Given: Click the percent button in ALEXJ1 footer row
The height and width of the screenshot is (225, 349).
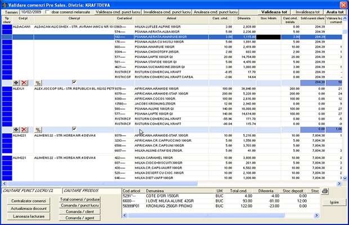Looking at the screenshot, I should click(x=38, y=129).
